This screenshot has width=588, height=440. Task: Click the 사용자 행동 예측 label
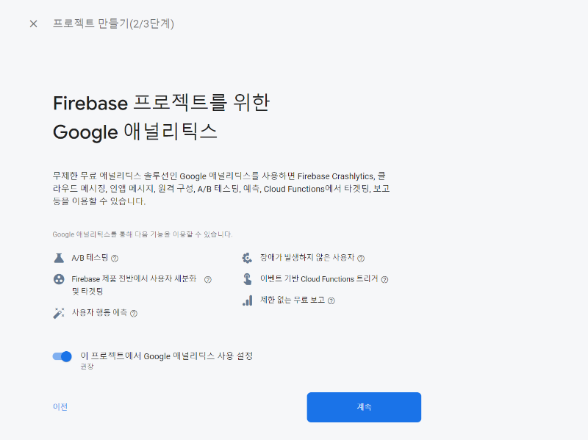(99, 313)
